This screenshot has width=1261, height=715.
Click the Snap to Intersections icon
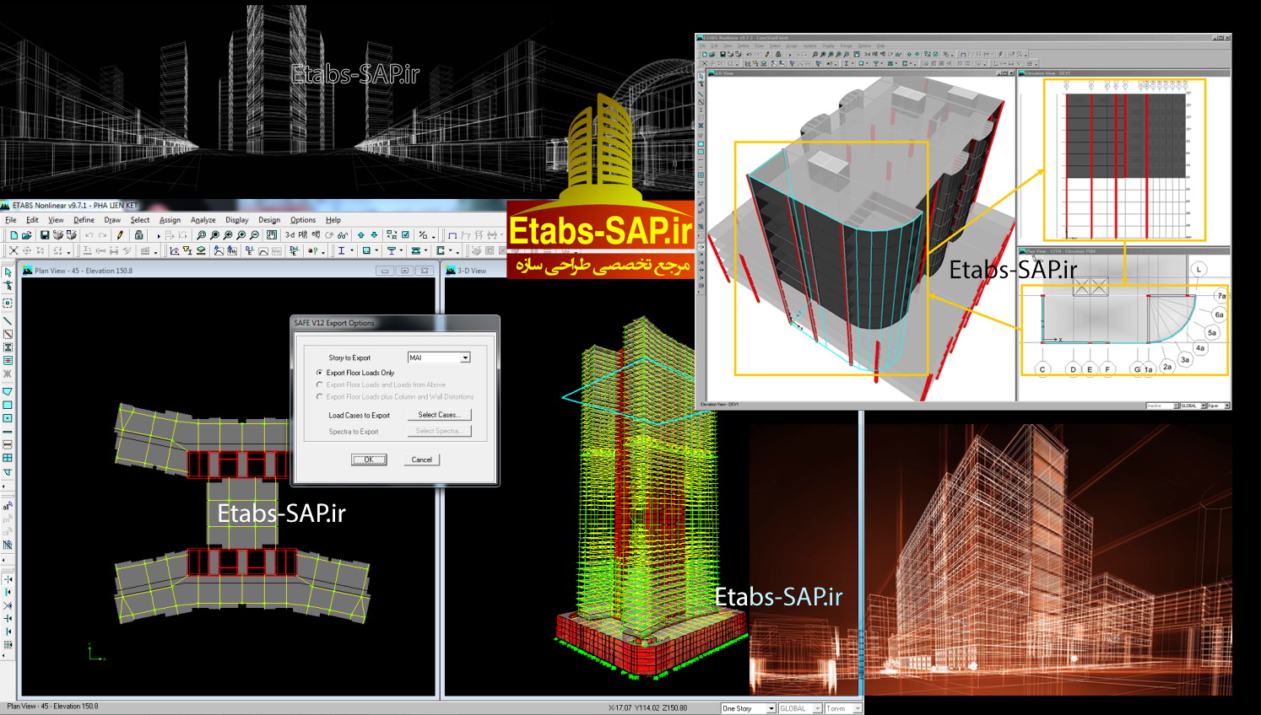pos(8,605)
